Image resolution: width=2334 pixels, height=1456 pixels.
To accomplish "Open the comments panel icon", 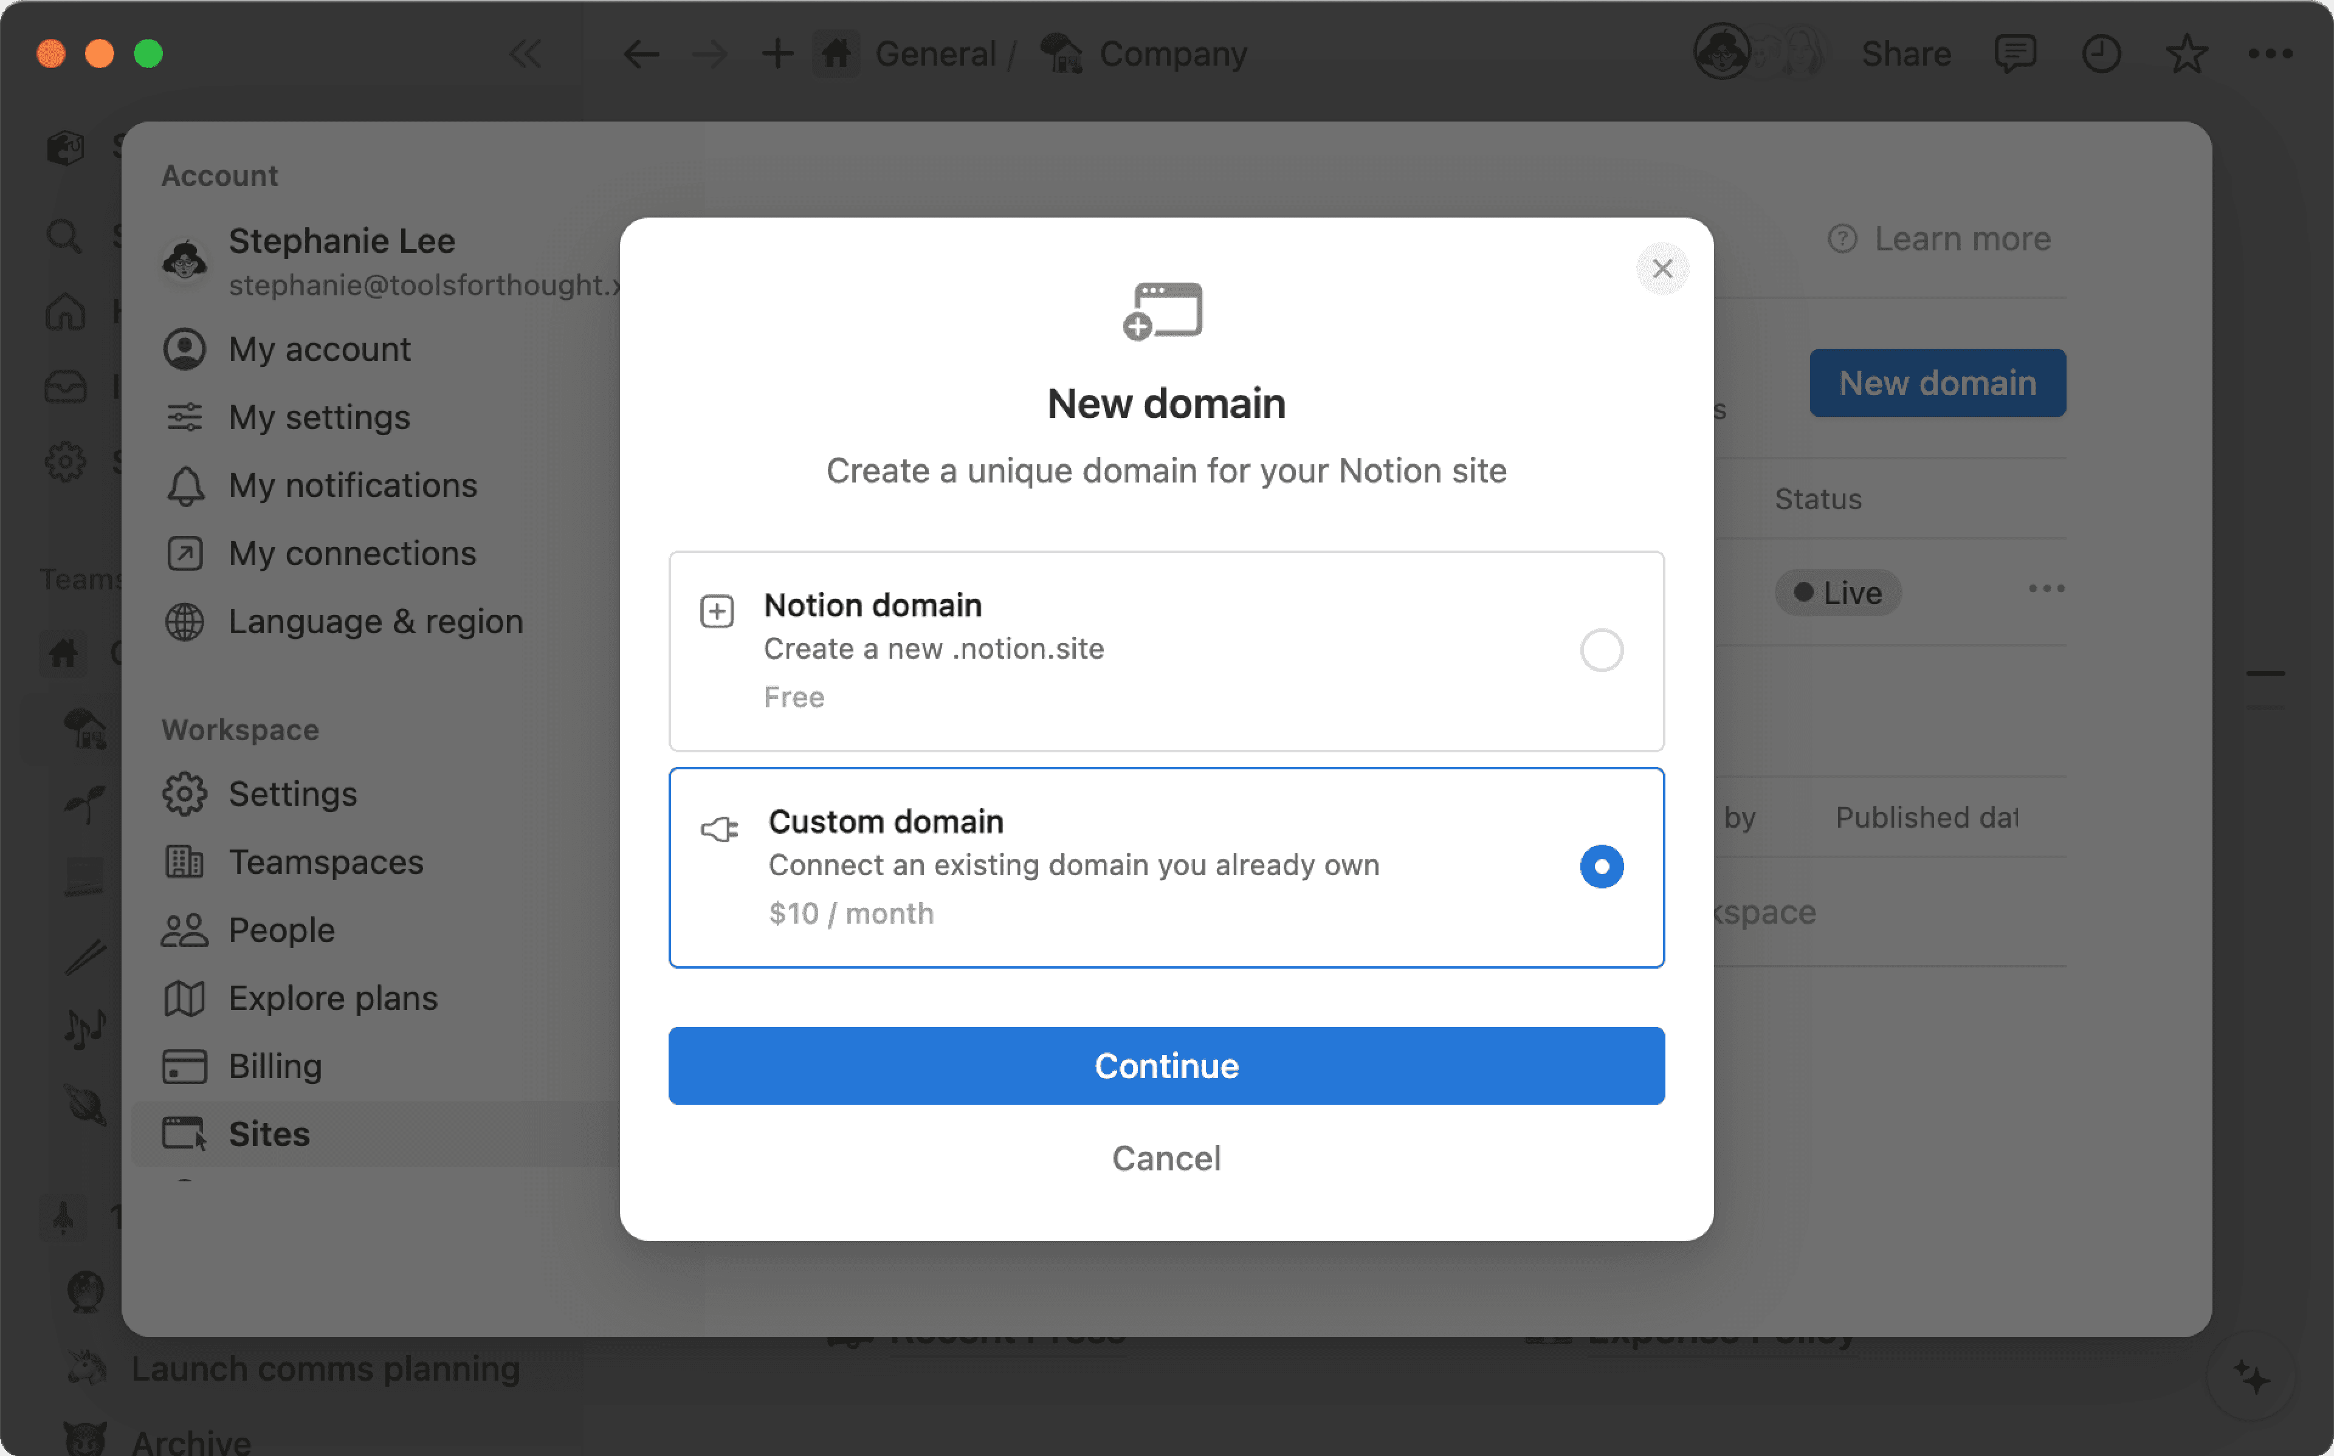I will tap(2016, 54).
